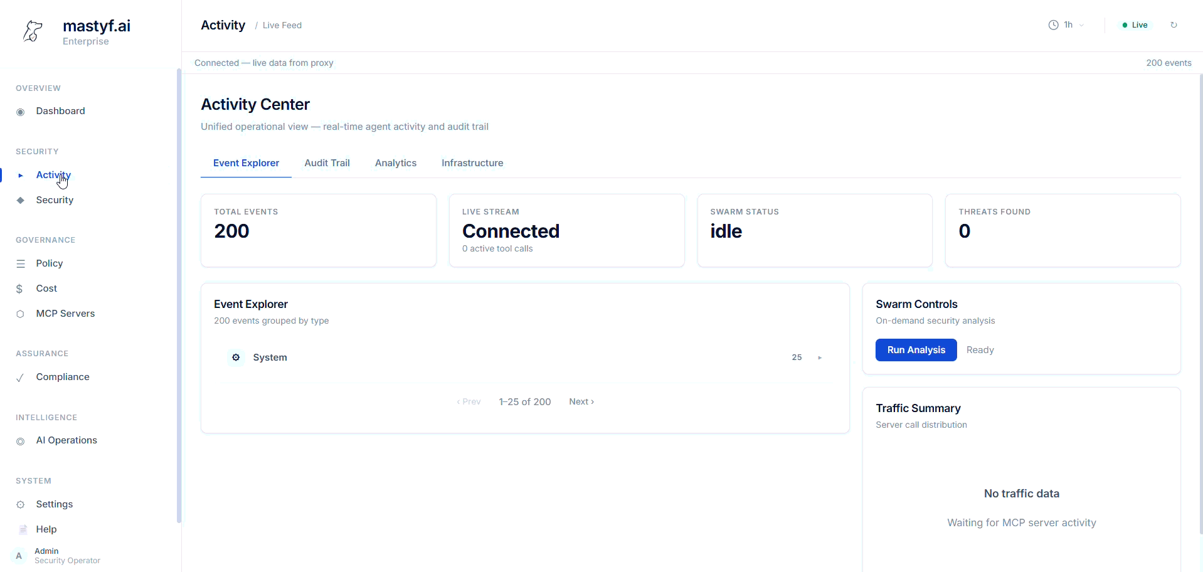
Task: Open Help from sidebar
Action: (46, 529)
